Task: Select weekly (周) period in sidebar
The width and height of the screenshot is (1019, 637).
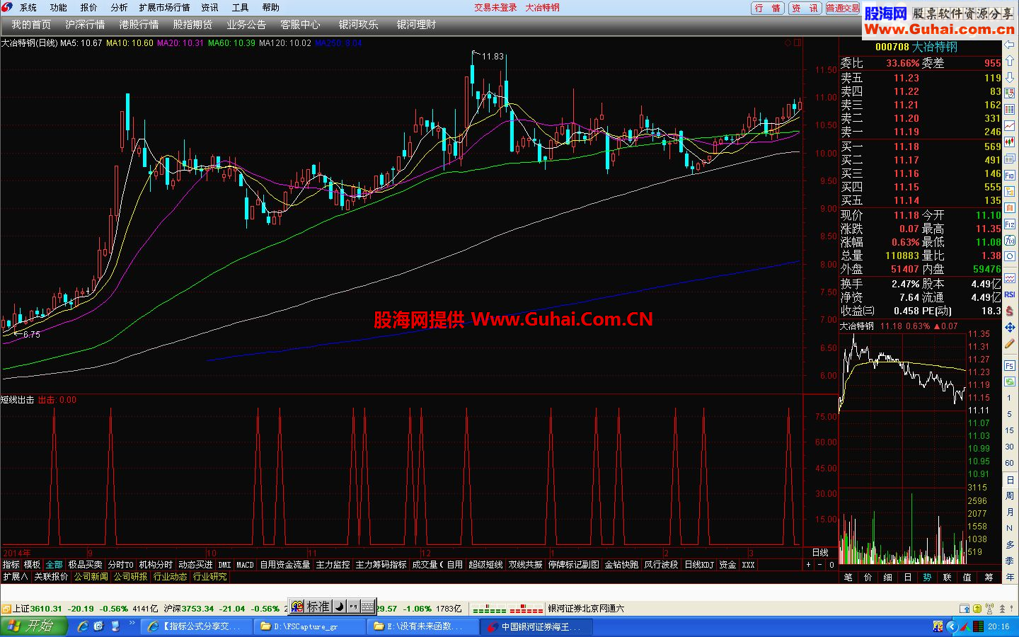Action: 1010,496
